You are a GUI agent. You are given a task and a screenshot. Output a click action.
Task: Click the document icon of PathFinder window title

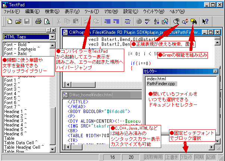pyautogui.click(x=65, y=32)
